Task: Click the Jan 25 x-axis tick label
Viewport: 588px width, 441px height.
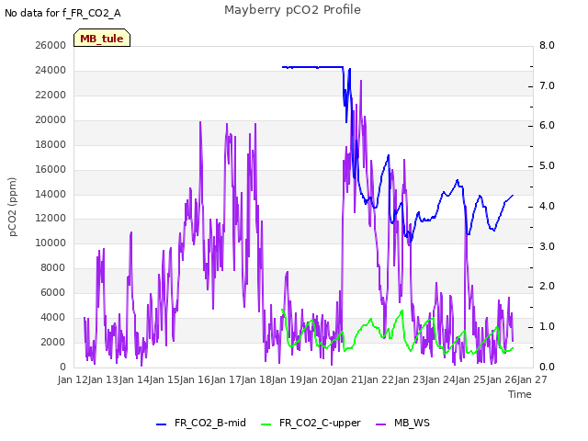Action: (470, 379)
